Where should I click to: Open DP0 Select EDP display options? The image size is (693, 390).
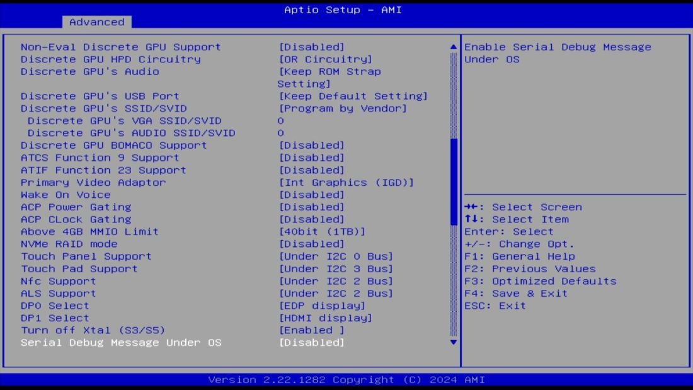tap(322, 306)
